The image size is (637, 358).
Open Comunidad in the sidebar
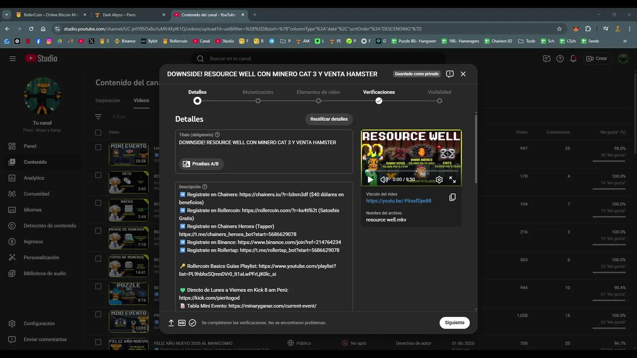point(42,194)
